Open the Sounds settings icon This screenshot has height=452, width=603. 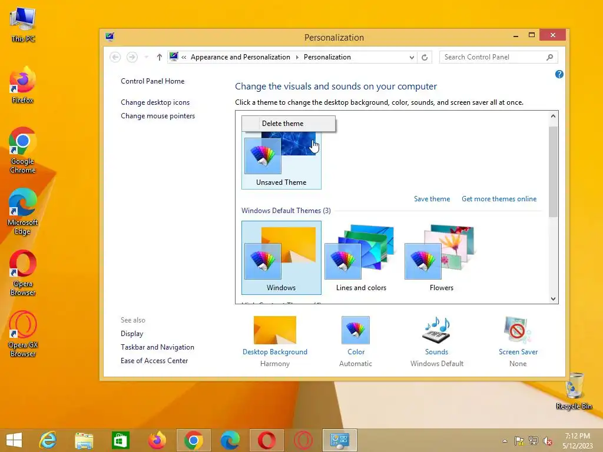(x=436, y=330)
